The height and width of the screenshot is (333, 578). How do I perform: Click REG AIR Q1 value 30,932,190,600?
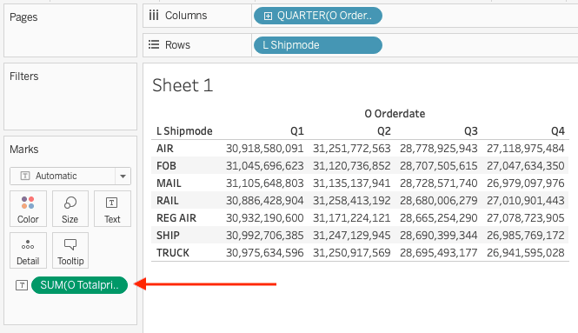[265, 218]
